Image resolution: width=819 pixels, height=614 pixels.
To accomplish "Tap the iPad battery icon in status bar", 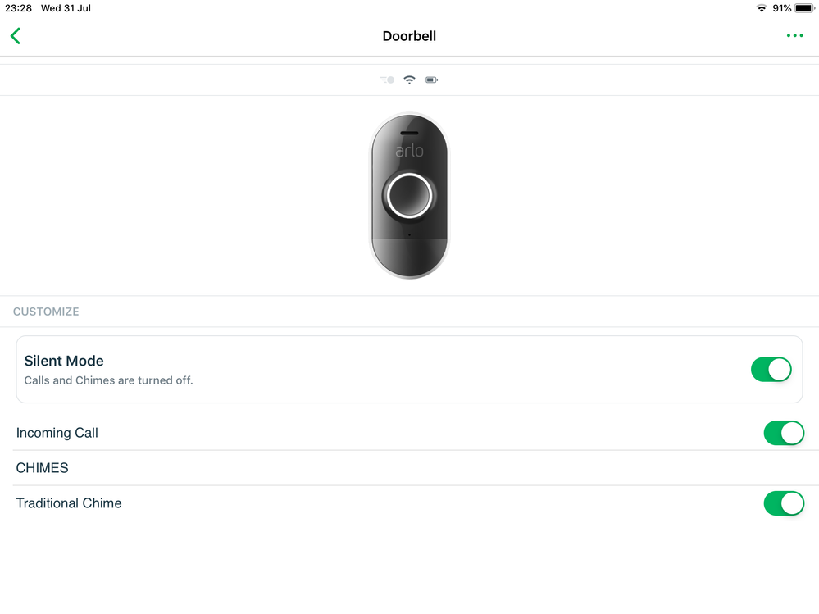I will pyautogui.click(x=804, y=8).
